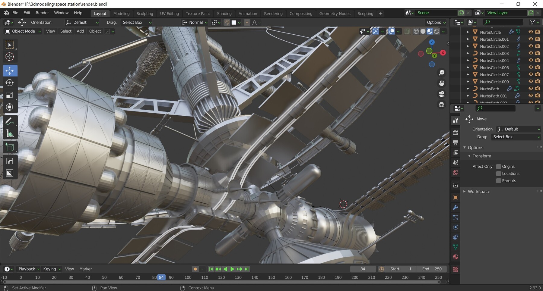Screen dimensions: 543x291
Task: Jump to the last frame of the animation
Action: point(246,269)
